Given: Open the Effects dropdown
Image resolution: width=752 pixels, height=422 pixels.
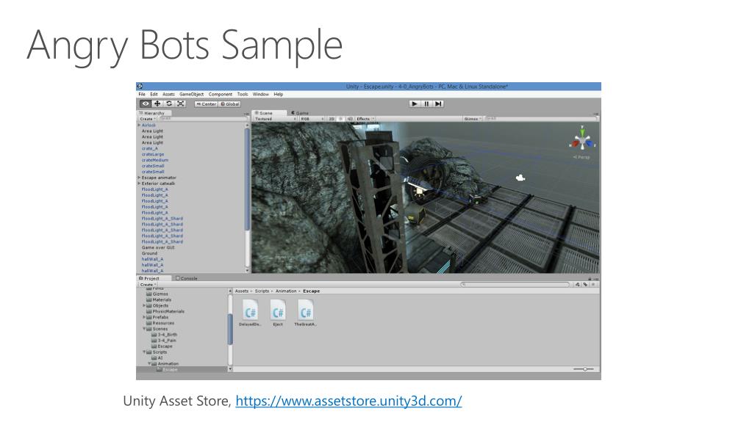Looking at the screenshot, I should pos(365,119).
